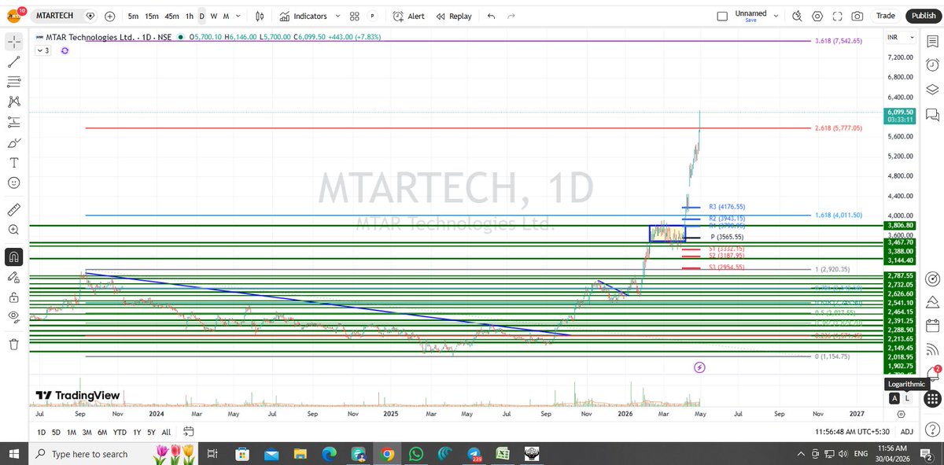The width and height of the screenshot is (944, 465).
Task: Select the Text annotation tool
Action: [13, 163]
